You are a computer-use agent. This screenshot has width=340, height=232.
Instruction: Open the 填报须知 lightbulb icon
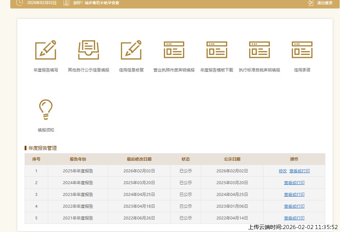(x=46, y=109)
